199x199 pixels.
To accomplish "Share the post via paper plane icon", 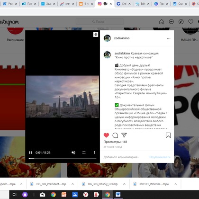I will click(124, 135).
